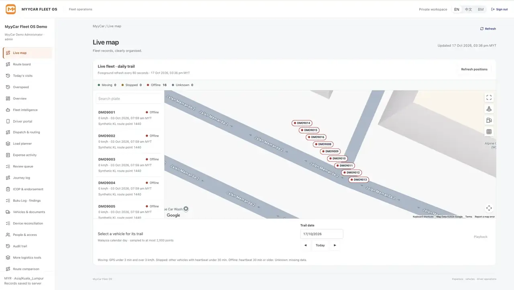Click the Device reconciliation icon
Image resolution: width=514 pixels, height=290 pixels.
[x=8, y=223]
